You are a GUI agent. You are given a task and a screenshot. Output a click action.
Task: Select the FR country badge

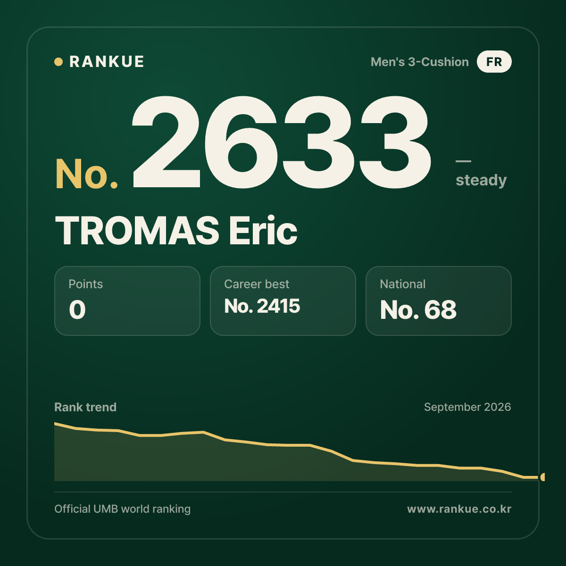tap(494, 62)
